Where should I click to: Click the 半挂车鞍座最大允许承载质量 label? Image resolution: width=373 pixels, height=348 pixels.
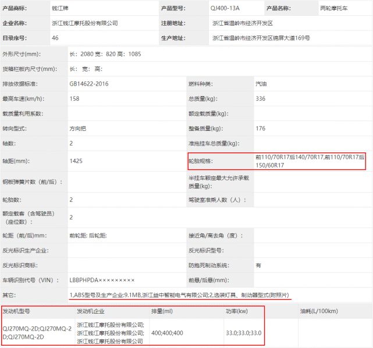tap(219, 182)
